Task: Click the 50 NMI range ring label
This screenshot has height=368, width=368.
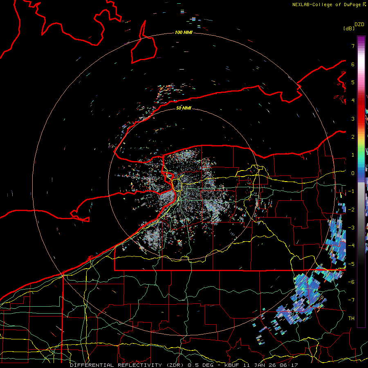Action: pos(184,108)
